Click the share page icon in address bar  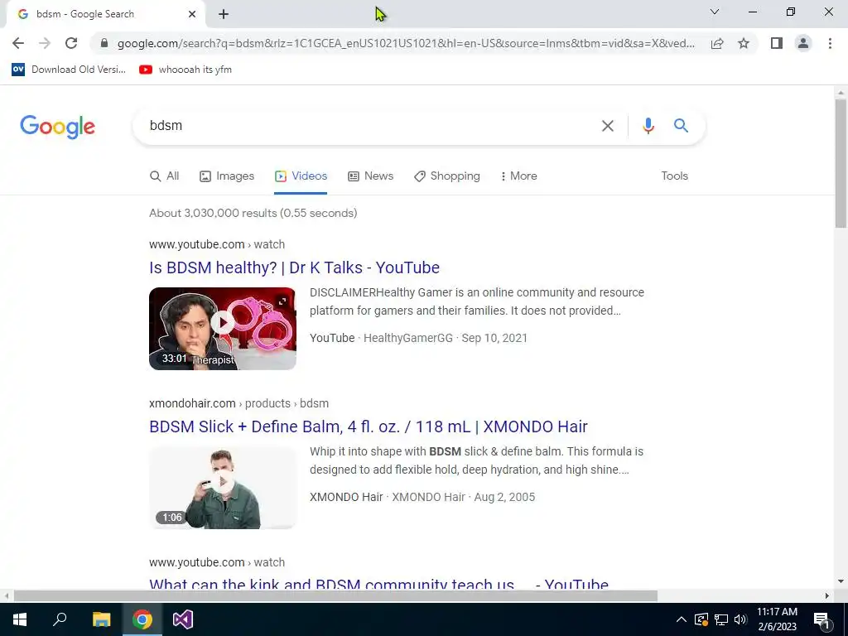coord(717,43)
